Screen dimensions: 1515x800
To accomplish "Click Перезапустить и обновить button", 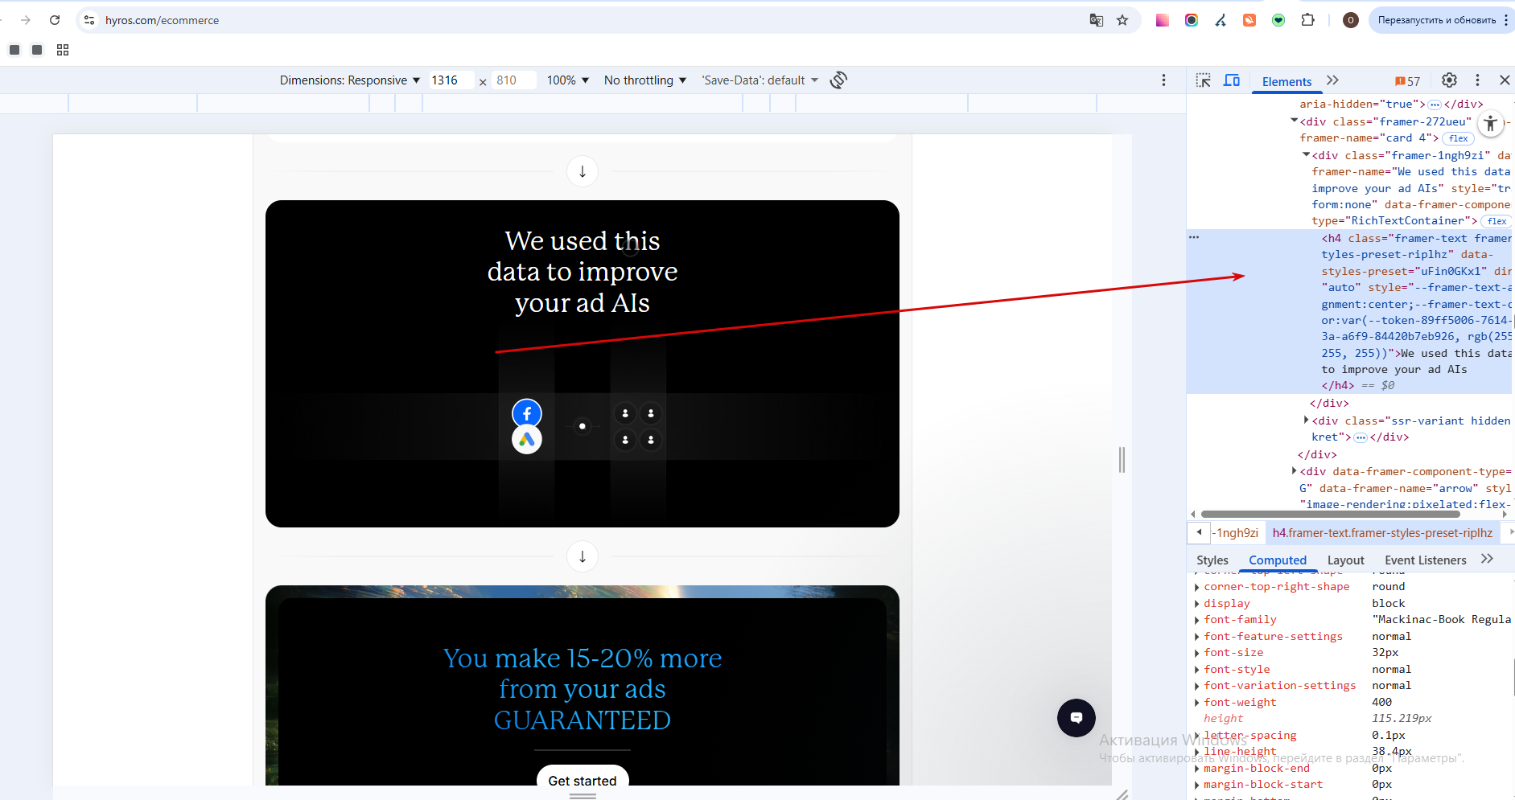I will [1437, 20].
